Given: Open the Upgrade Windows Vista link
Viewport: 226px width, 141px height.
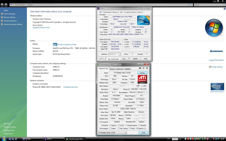Looking at the screenshot, I should [x=41, y=28].
